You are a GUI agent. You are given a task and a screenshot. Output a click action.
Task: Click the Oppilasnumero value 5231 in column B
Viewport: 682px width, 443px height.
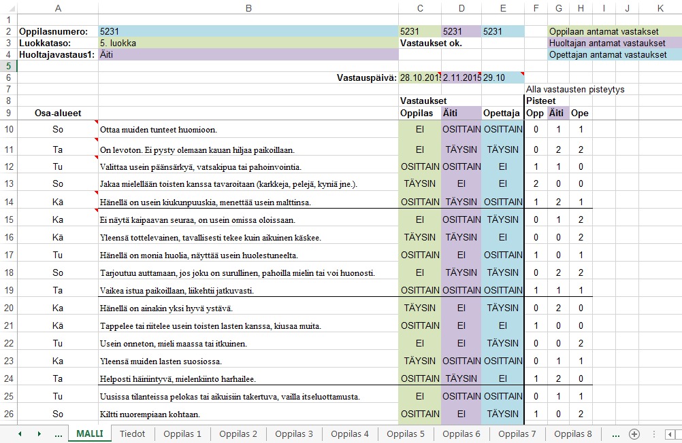click(x=248, y=31)
